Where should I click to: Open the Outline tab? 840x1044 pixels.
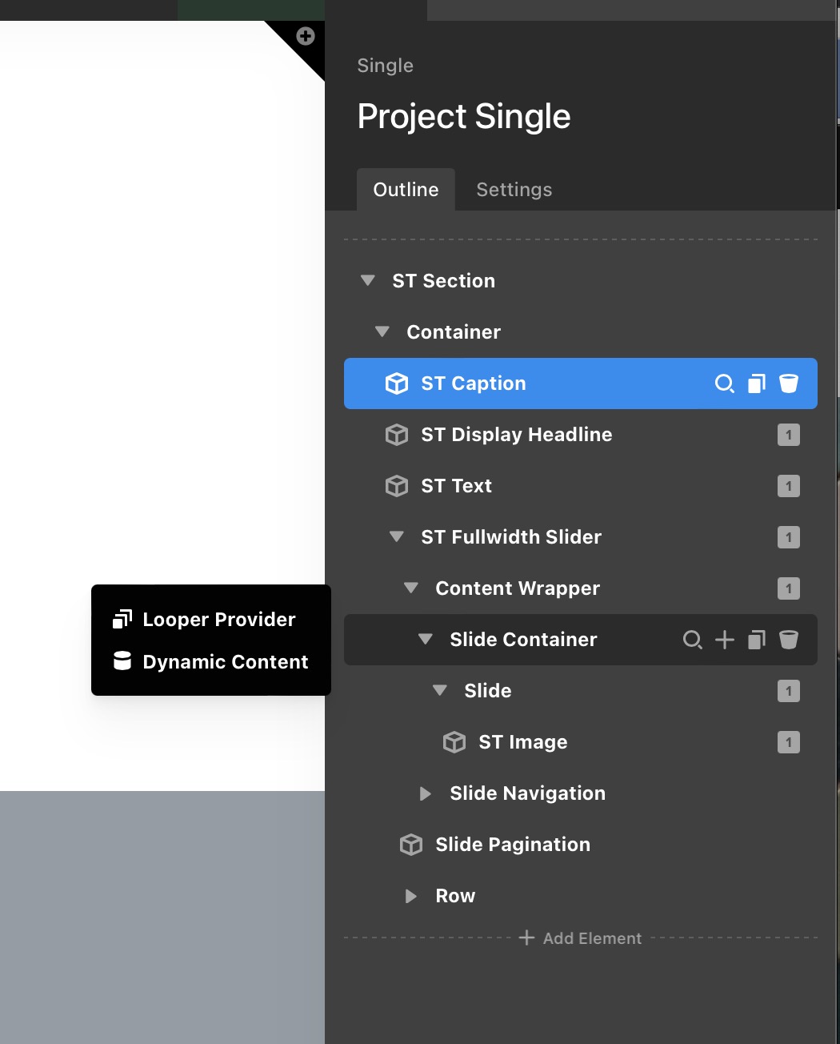click(x=406, y=190)
